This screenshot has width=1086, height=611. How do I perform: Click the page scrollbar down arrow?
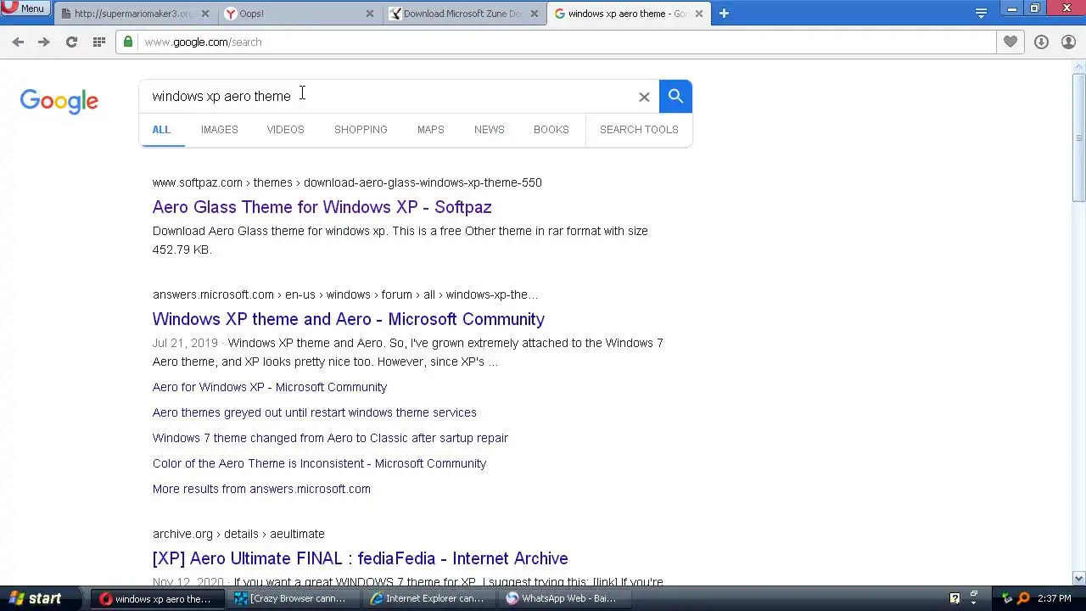(1078, 578)
